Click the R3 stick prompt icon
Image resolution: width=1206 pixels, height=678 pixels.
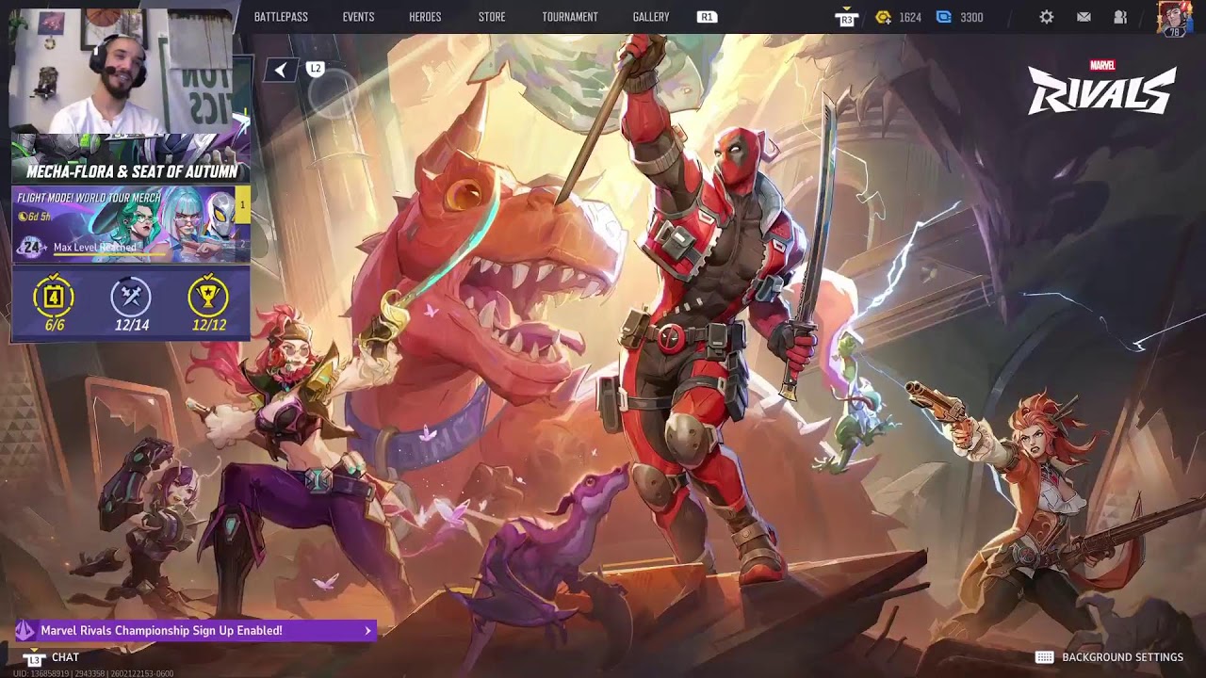pyautogui.click(x=846, y=17)
